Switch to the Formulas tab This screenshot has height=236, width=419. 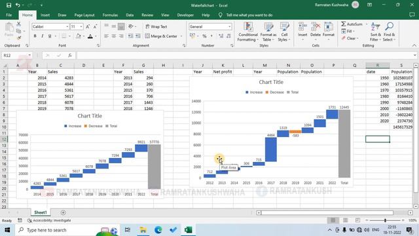[x=110, y=15]
